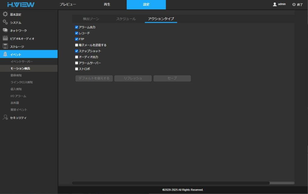
Task: Check the アラームサーバー checkbox
Action: click(77, 63)
